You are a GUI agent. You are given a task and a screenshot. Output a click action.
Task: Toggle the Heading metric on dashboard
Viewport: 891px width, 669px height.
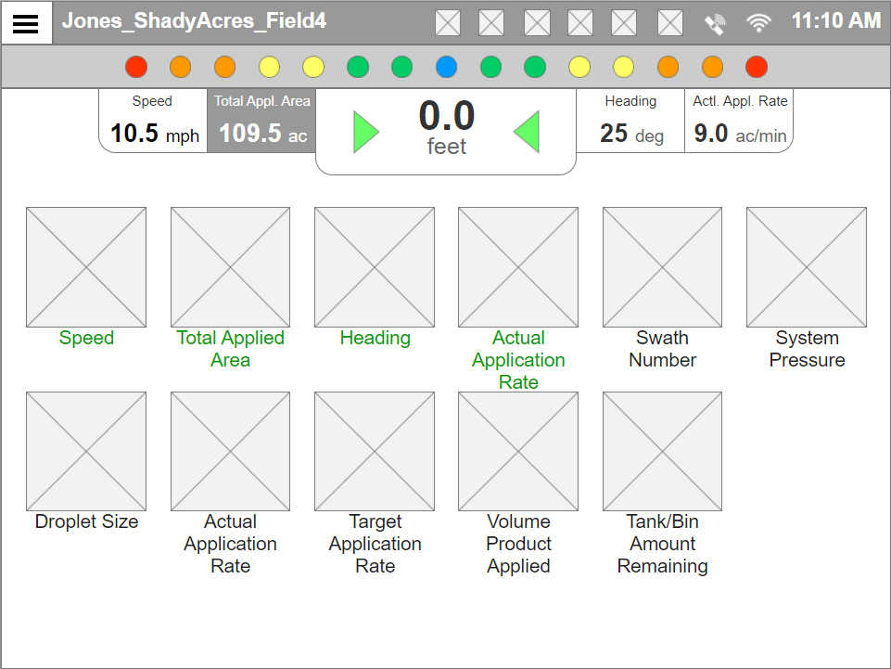point(374,267)
